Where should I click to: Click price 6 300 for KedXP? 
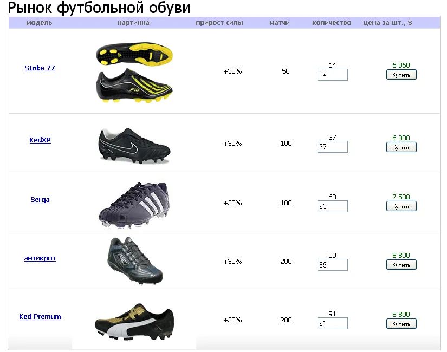coord(401,138)
